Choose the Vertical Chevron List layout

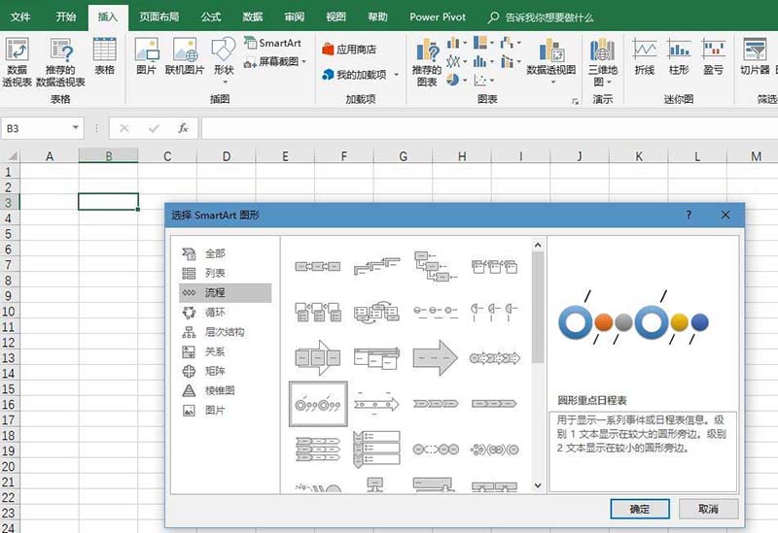376,450
